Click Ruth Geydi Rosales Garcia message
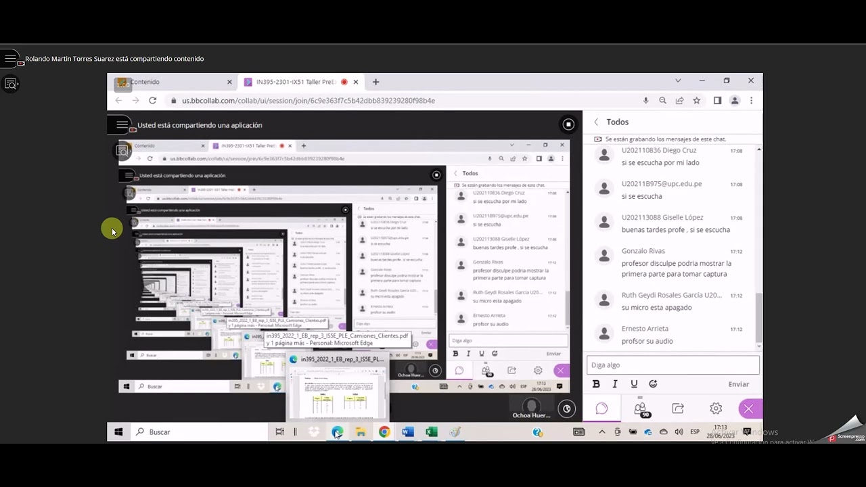 tap(673, 301)
